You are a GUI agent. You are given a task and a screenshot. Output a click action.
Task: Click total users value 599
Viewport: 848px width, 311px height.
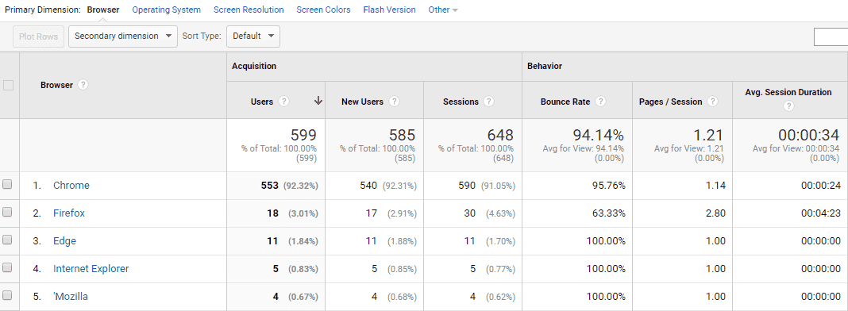303,135
